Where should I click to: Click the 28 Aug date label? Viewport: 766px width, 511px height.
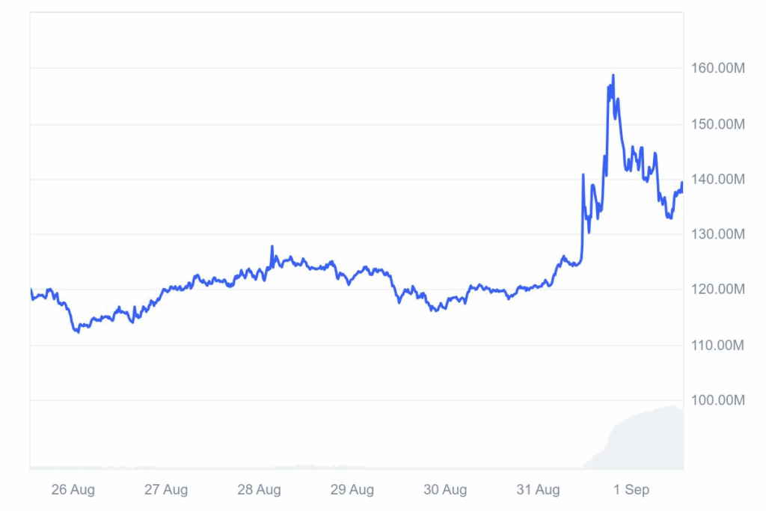coord(259,489)
